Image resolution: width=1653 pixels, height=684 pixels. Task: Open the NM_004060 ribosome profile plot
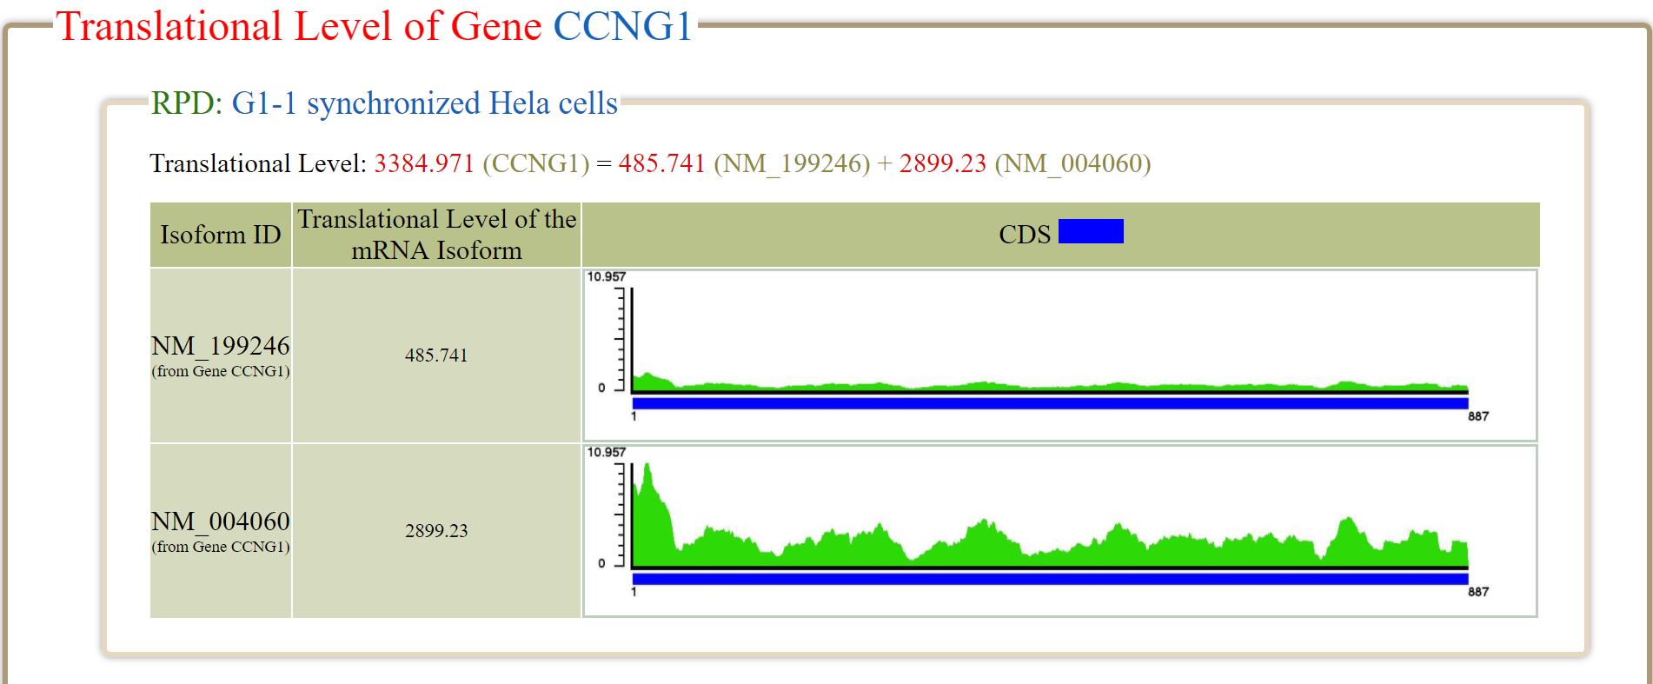[x=1060, y=530]
